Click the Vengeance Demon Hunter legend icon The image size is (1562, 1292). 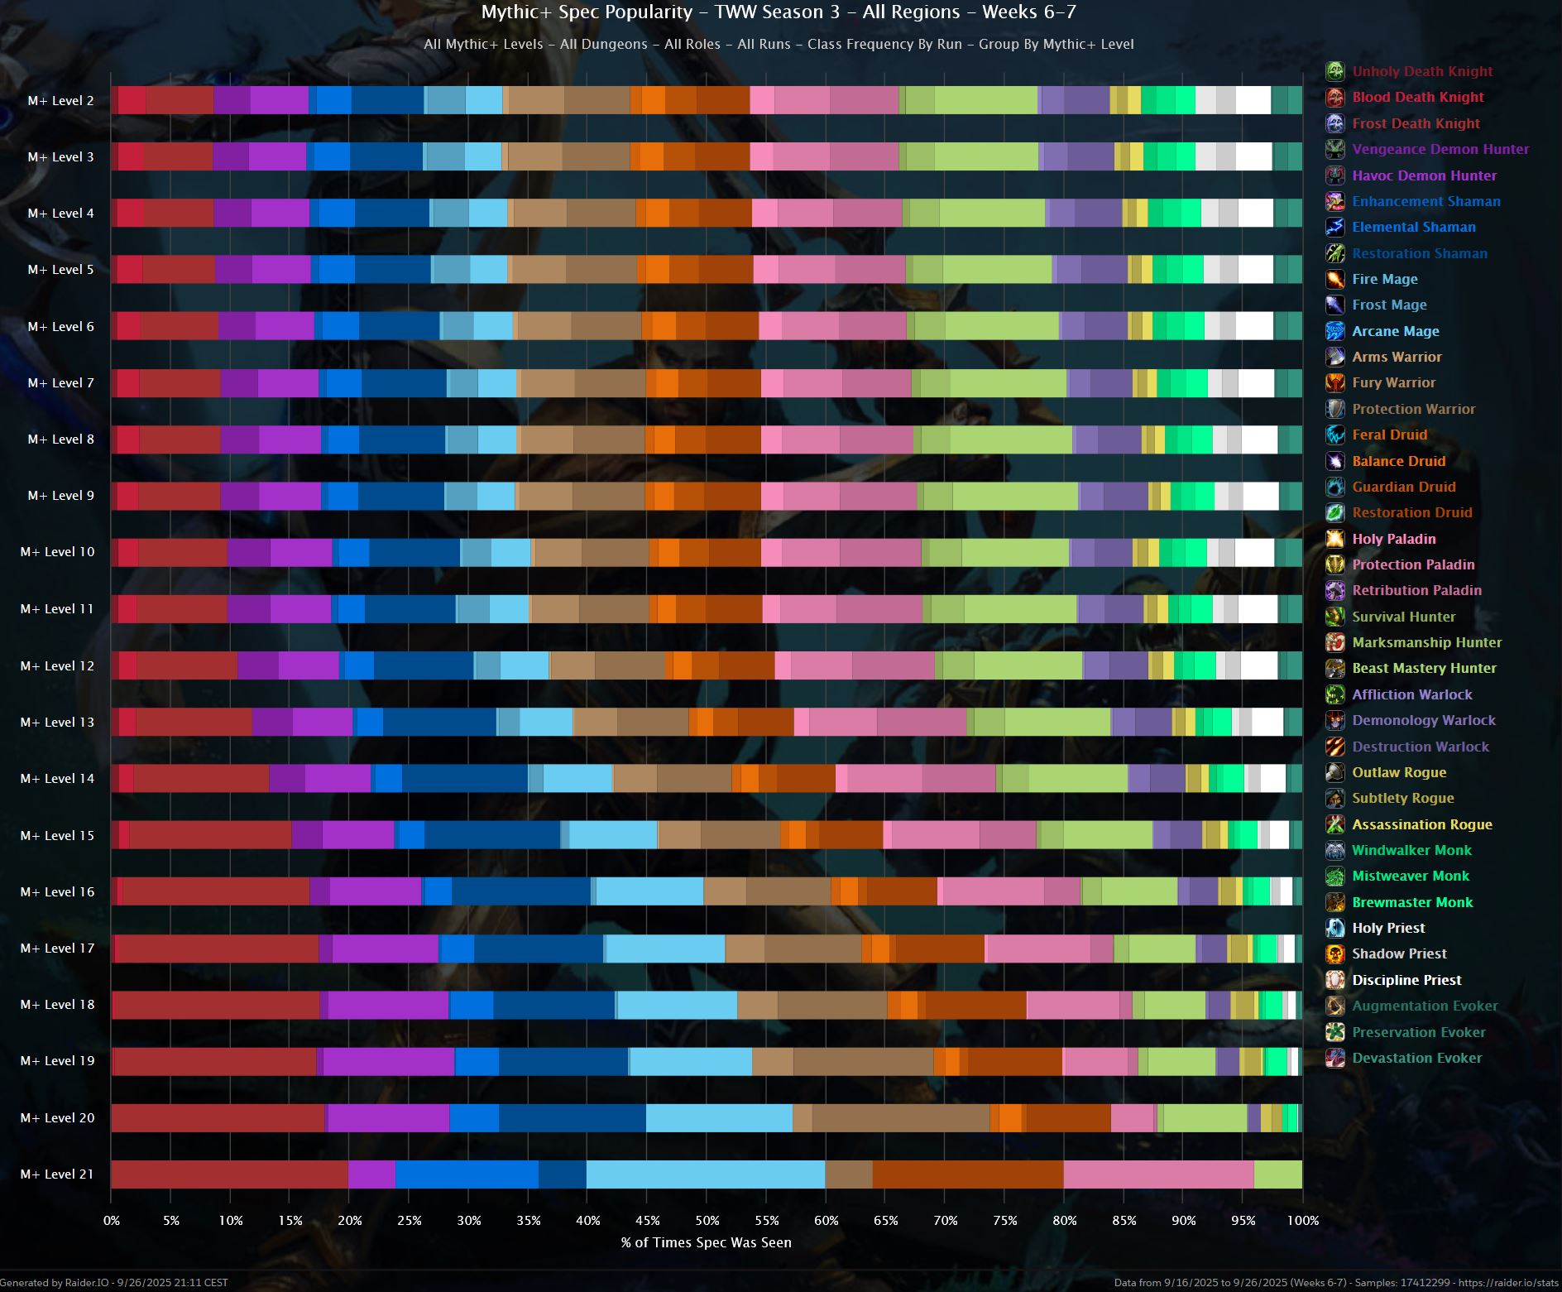coord(1334,149)
